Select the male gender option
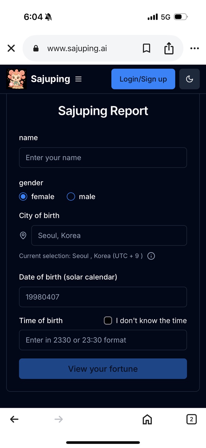The image size is (206, 448). 71,197
